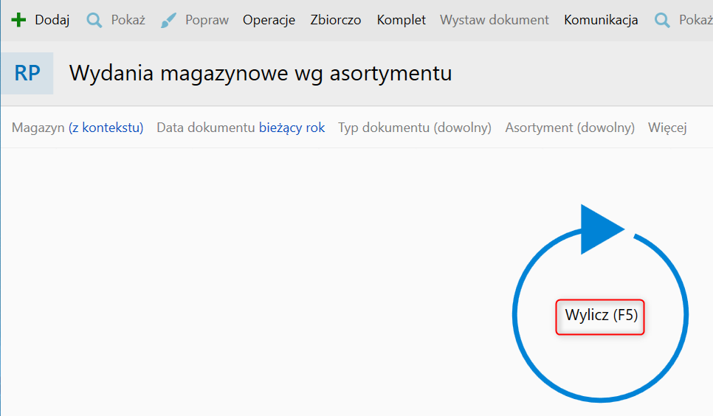Open the Zbiorczo menu
The height and width of the screenshot is (416, 713).
coord(336,20)
